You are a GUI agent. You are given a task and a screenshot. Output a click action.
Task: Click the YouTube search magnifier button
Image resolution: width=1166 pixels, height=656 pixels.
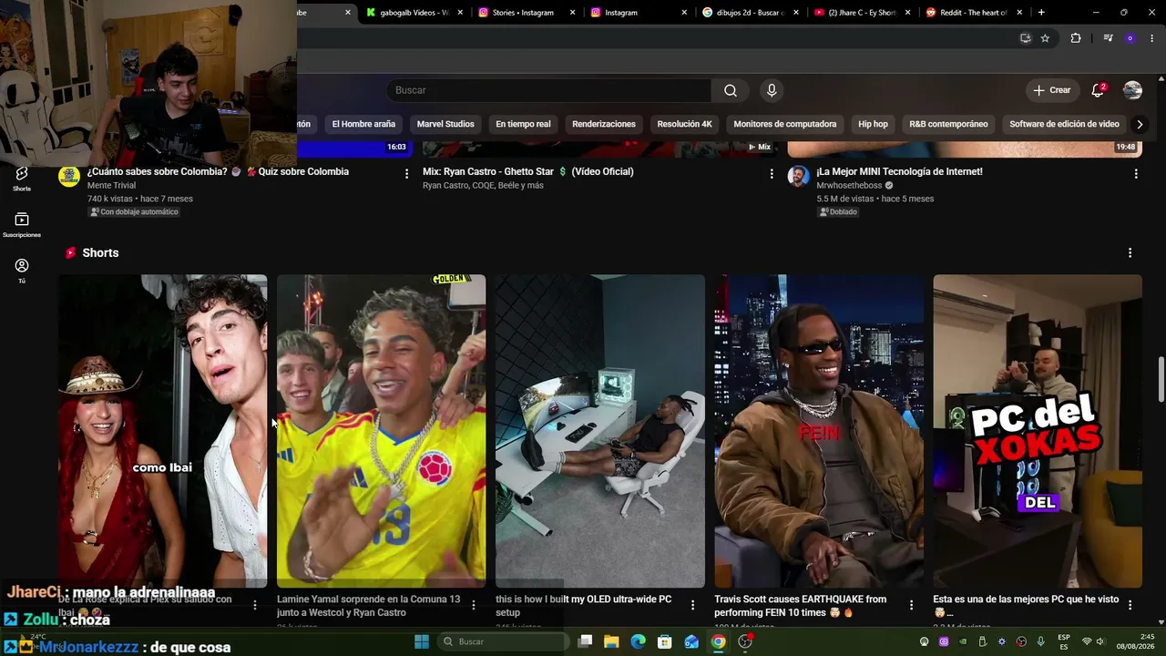coord(730,90)
